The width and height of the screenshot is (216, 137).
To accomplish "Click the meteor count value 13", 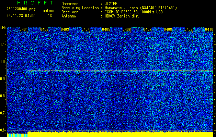I will coord(50,16).
